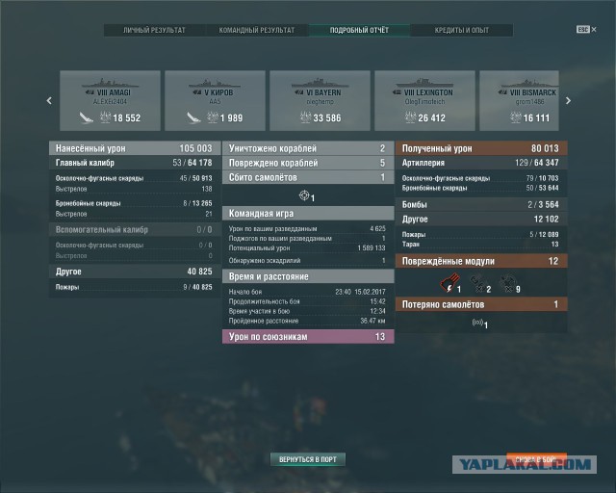Click the Бомбы 2 / 3 564 row

click(x=481, y=204)
